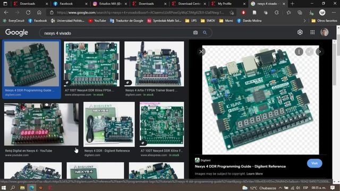Viewport: 340px width, 191px height.
Task: Reload the current page
Action: click(x=28, y=13)
